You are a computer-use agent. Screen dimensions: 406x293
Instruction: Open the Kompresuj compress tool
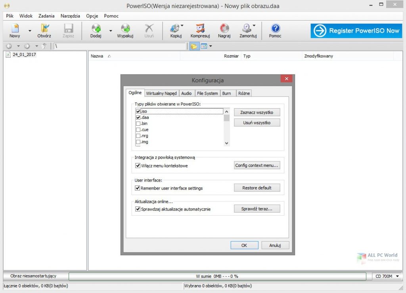[200, 31]
